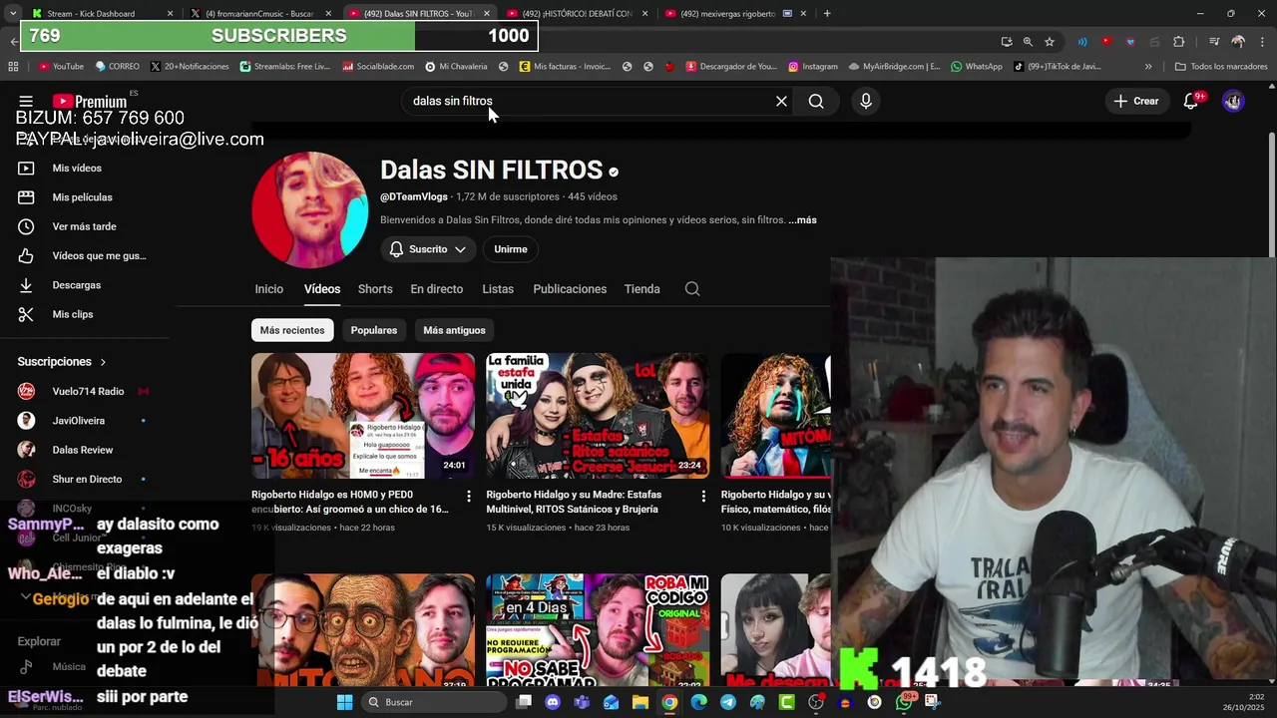Open the tab search dropdown arrow

(12, 14)
